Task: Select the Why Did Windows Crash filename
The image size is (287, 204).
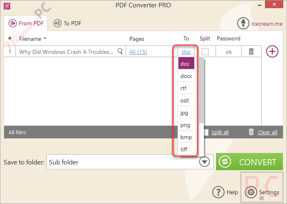Action: 66,52
